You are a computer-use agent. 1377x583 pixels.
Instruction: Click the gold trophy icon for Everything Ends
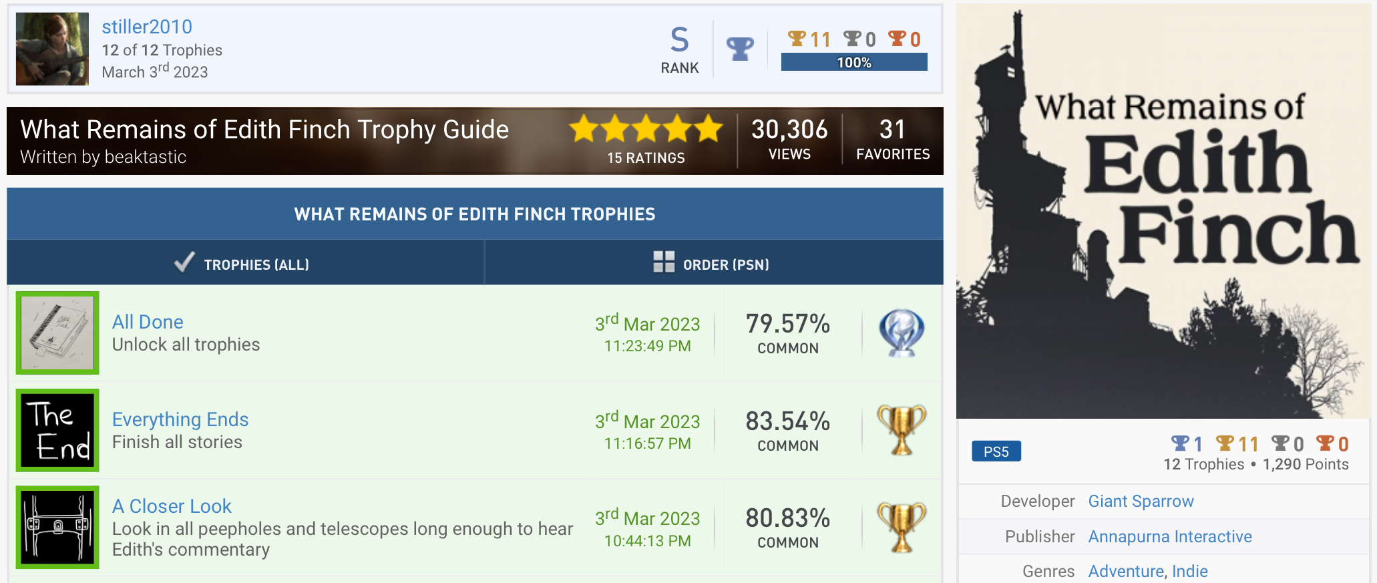coord(901,430)
